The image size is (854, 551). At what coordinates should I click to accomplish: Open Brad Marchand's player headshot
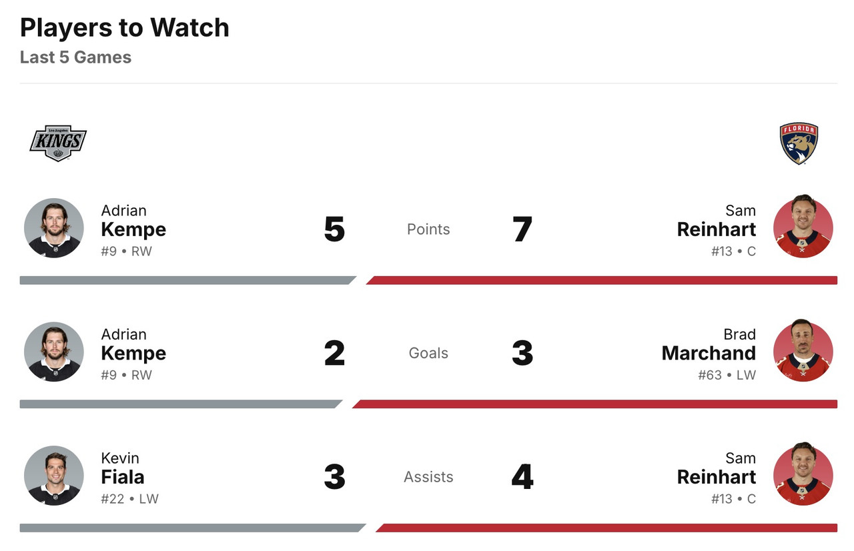[803, 352]
